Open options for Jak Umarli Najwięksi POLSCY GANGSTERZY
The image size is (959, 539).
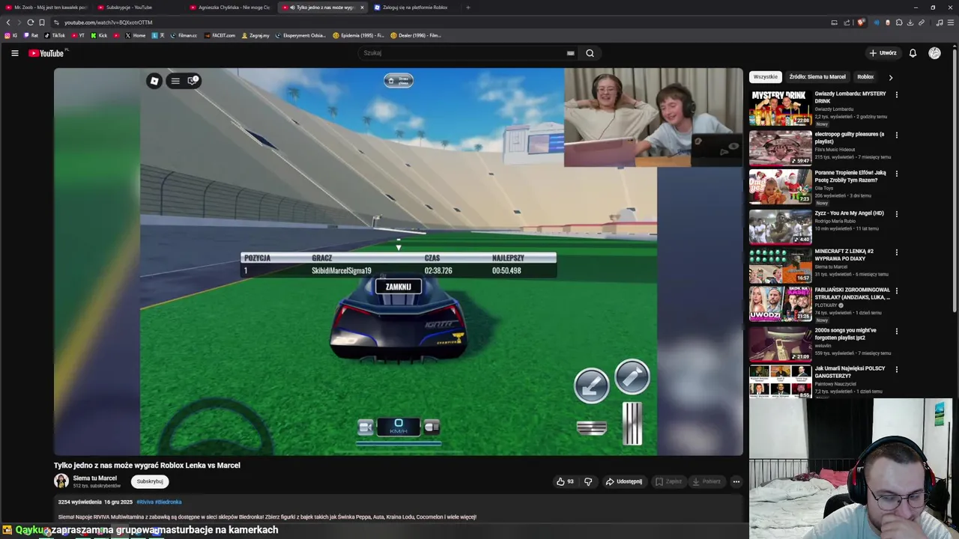tap(896, 369)
